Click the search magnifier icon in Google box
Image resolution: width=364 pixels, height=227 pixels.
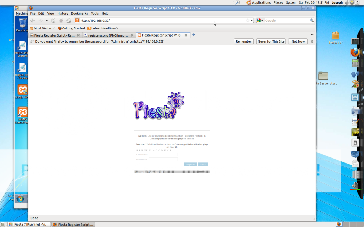312,21
